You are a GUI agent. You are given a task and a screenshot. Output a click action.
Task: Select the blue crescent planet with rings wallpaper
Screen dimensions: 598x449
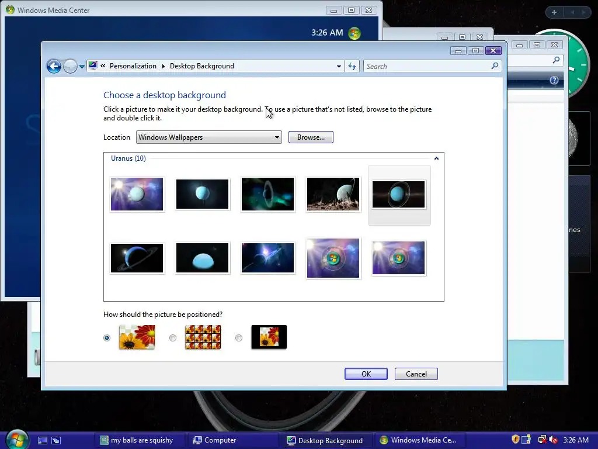[x=137, y=258]
